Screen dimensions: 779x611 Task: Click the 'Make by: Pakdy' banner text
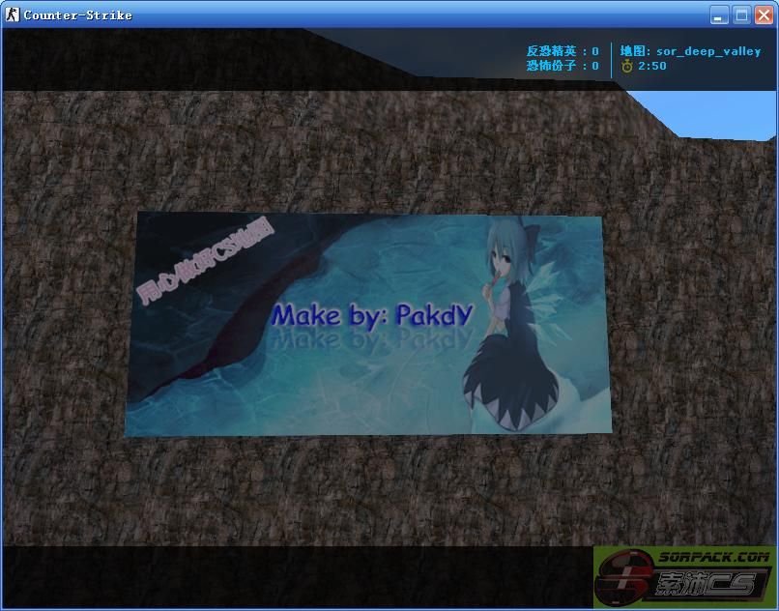pyautogui.click(x=372, y=315)
